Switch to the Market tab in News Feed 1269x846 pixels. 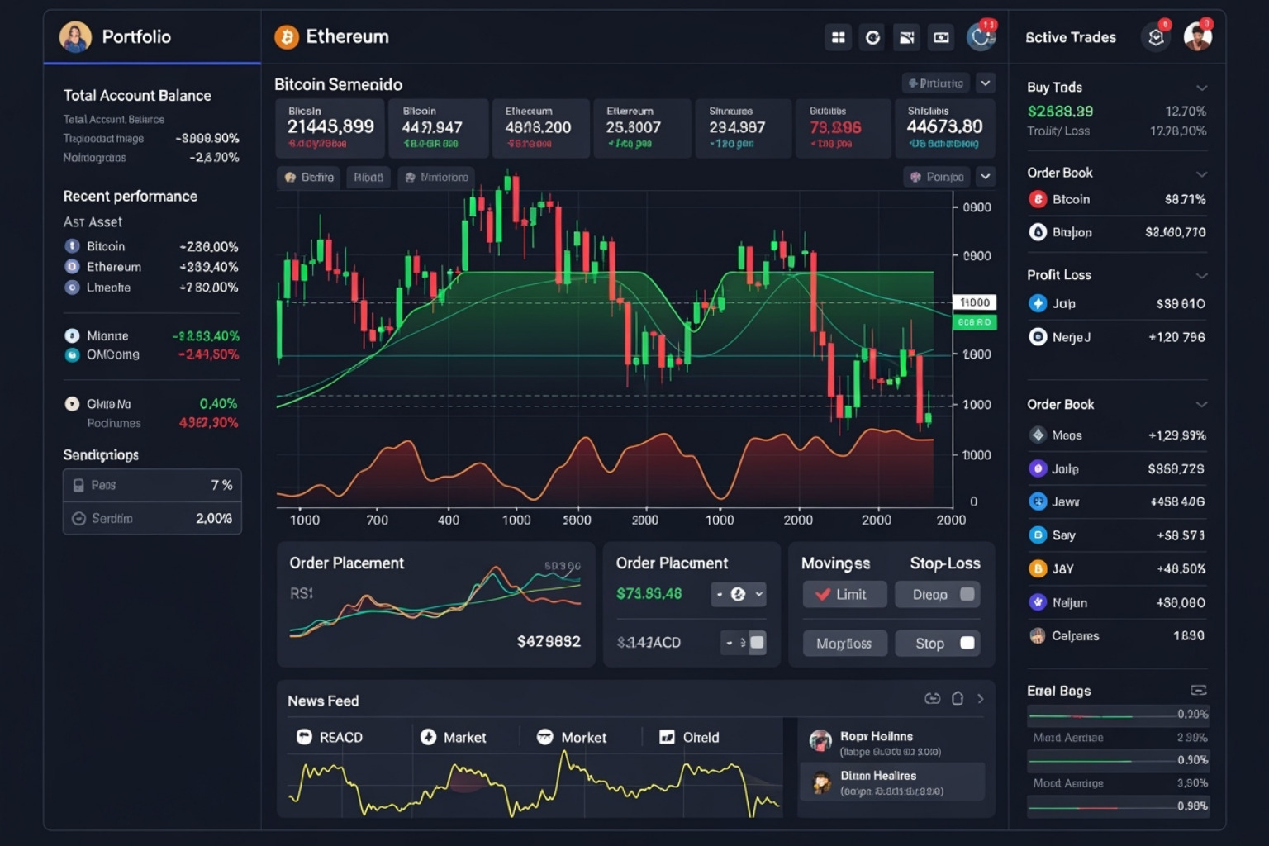pos(464,737)
